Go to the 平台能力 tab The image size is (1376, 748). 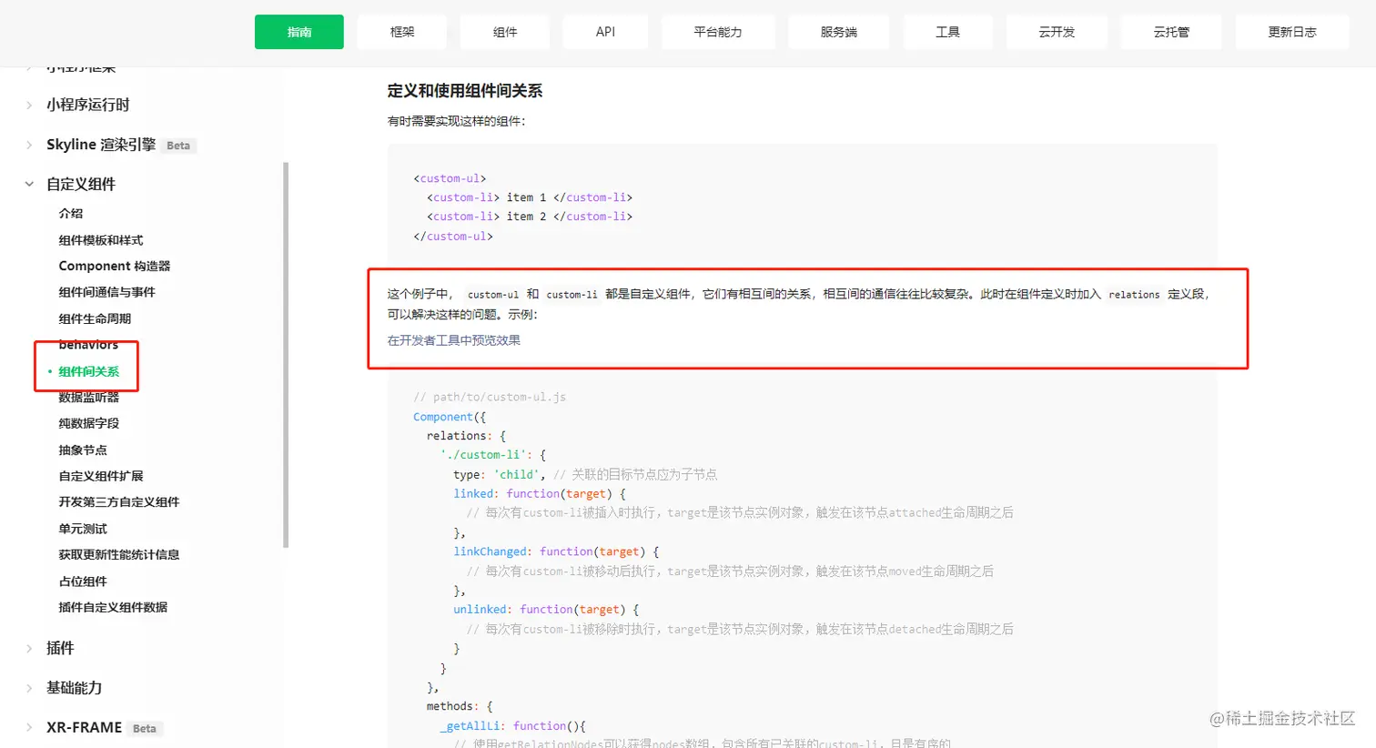point(718,32)
